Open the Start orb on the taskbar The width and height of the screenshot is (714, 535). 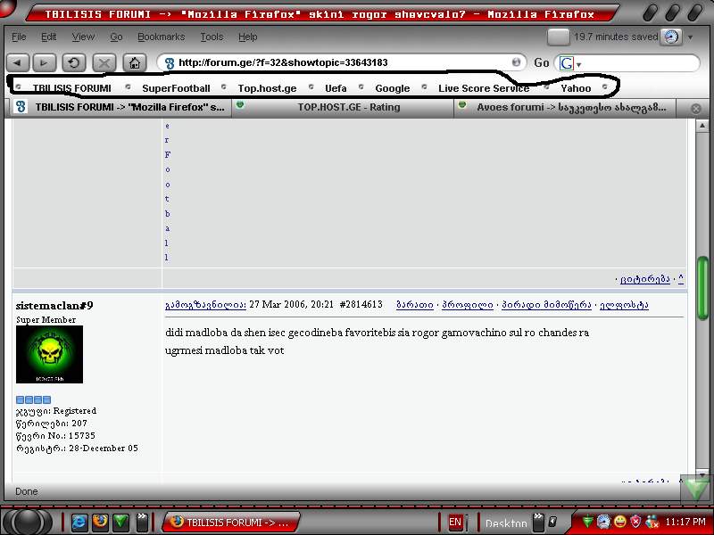(x=29, y=522)
